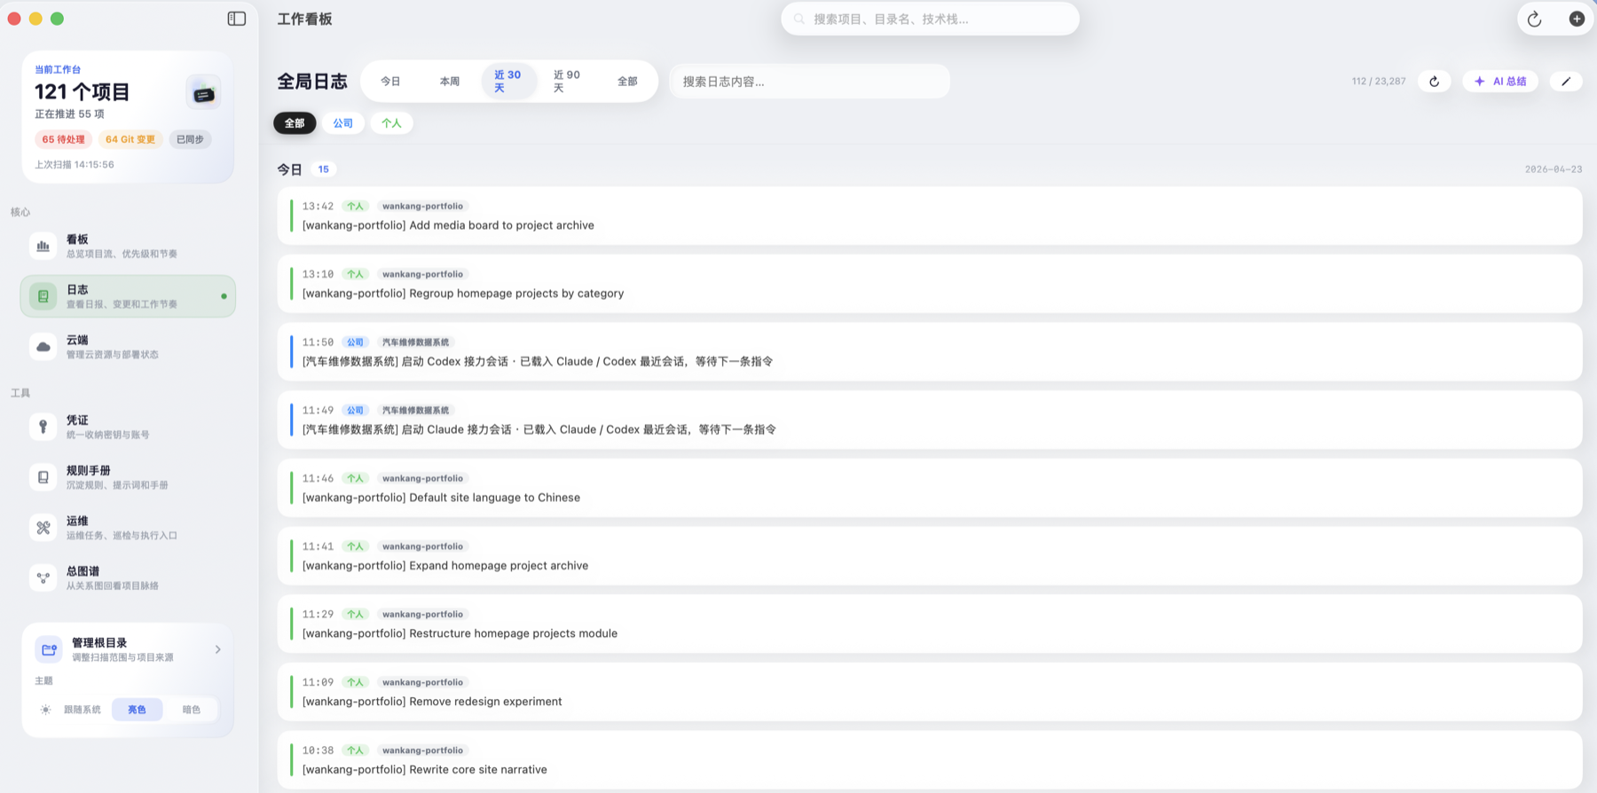Click the pencil edit icon

pos(1566,82)
